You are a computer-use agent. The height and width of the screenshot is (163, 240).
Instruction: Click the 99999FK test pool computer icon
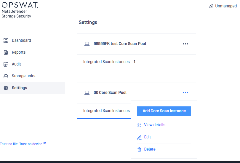point(87,44)
